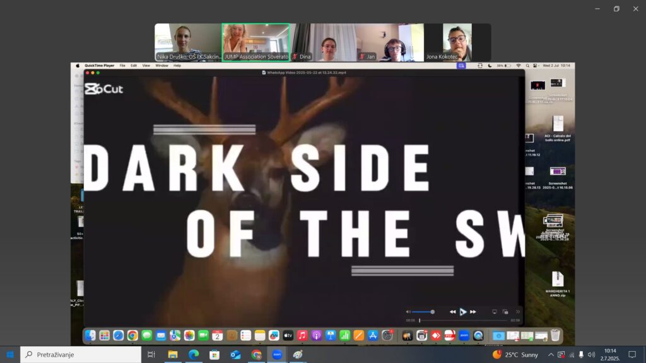Screen dimensions: 646x363
Task: Open Mail from the Mac dock
Action: (x=161, y=335)
